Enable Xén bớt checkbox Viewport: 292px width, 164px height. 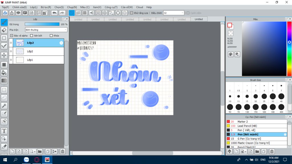(31, 36)
